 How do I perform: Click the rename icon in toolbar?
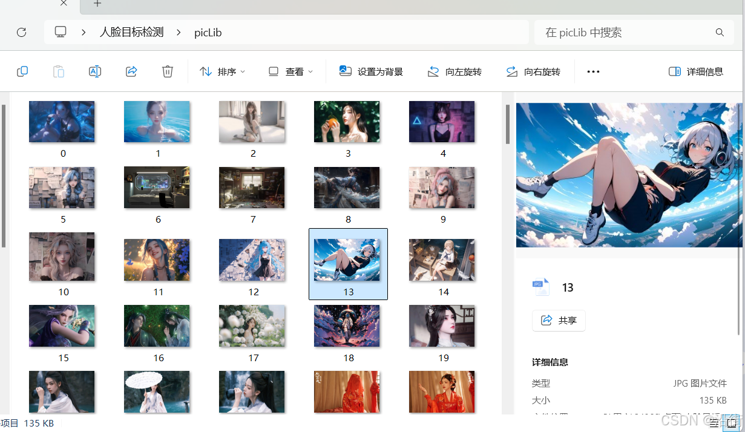tap(95, 71)
